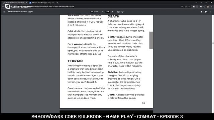Click the DEATH section heading
214x120 pixels.
tap(113, 16)
